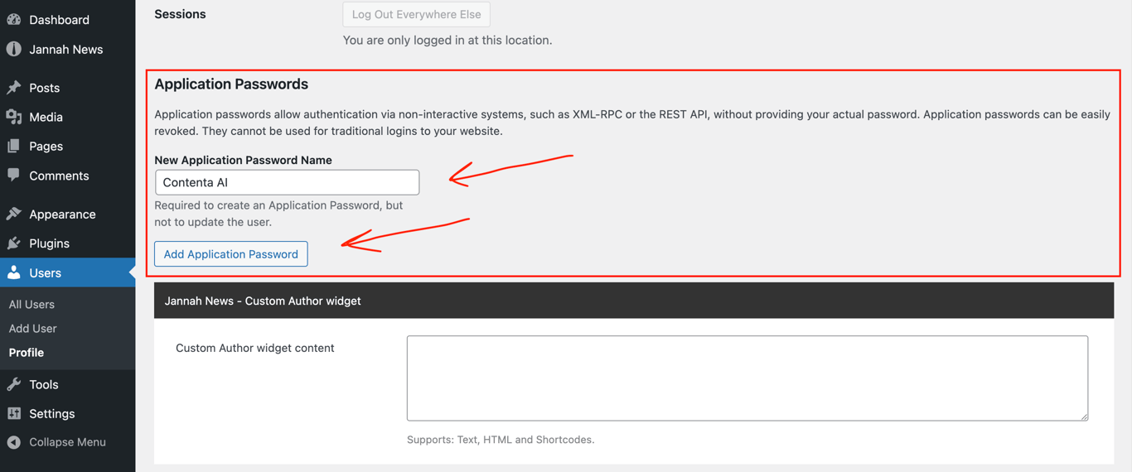Click the Media library icon

point(14,117)
